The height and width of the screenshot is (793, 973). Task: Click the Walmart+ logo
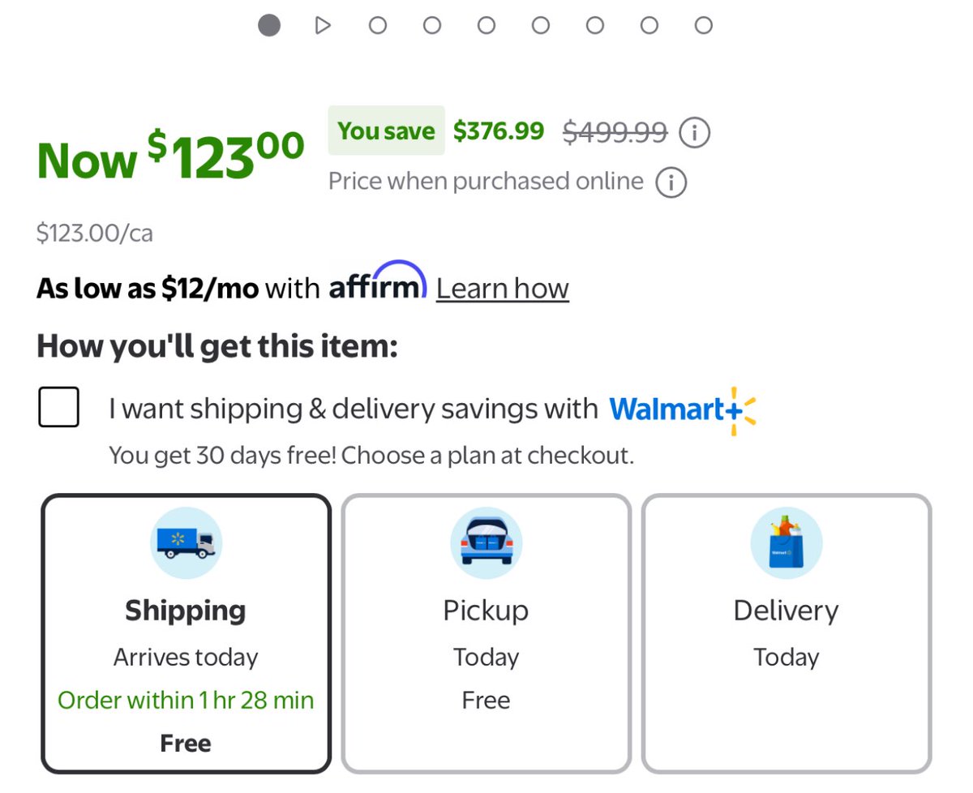(682, 410)
